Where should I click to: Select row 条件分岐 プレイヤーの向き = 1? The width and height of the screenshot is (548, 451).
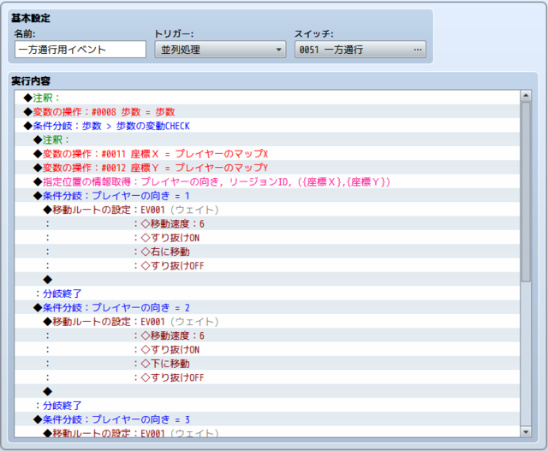pos(267,195)
